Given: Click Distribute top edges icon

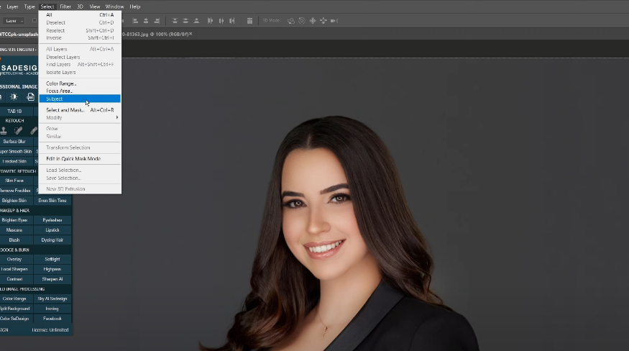Looking at the screenshot, I should pyautogui.click(x=175, y=21).
